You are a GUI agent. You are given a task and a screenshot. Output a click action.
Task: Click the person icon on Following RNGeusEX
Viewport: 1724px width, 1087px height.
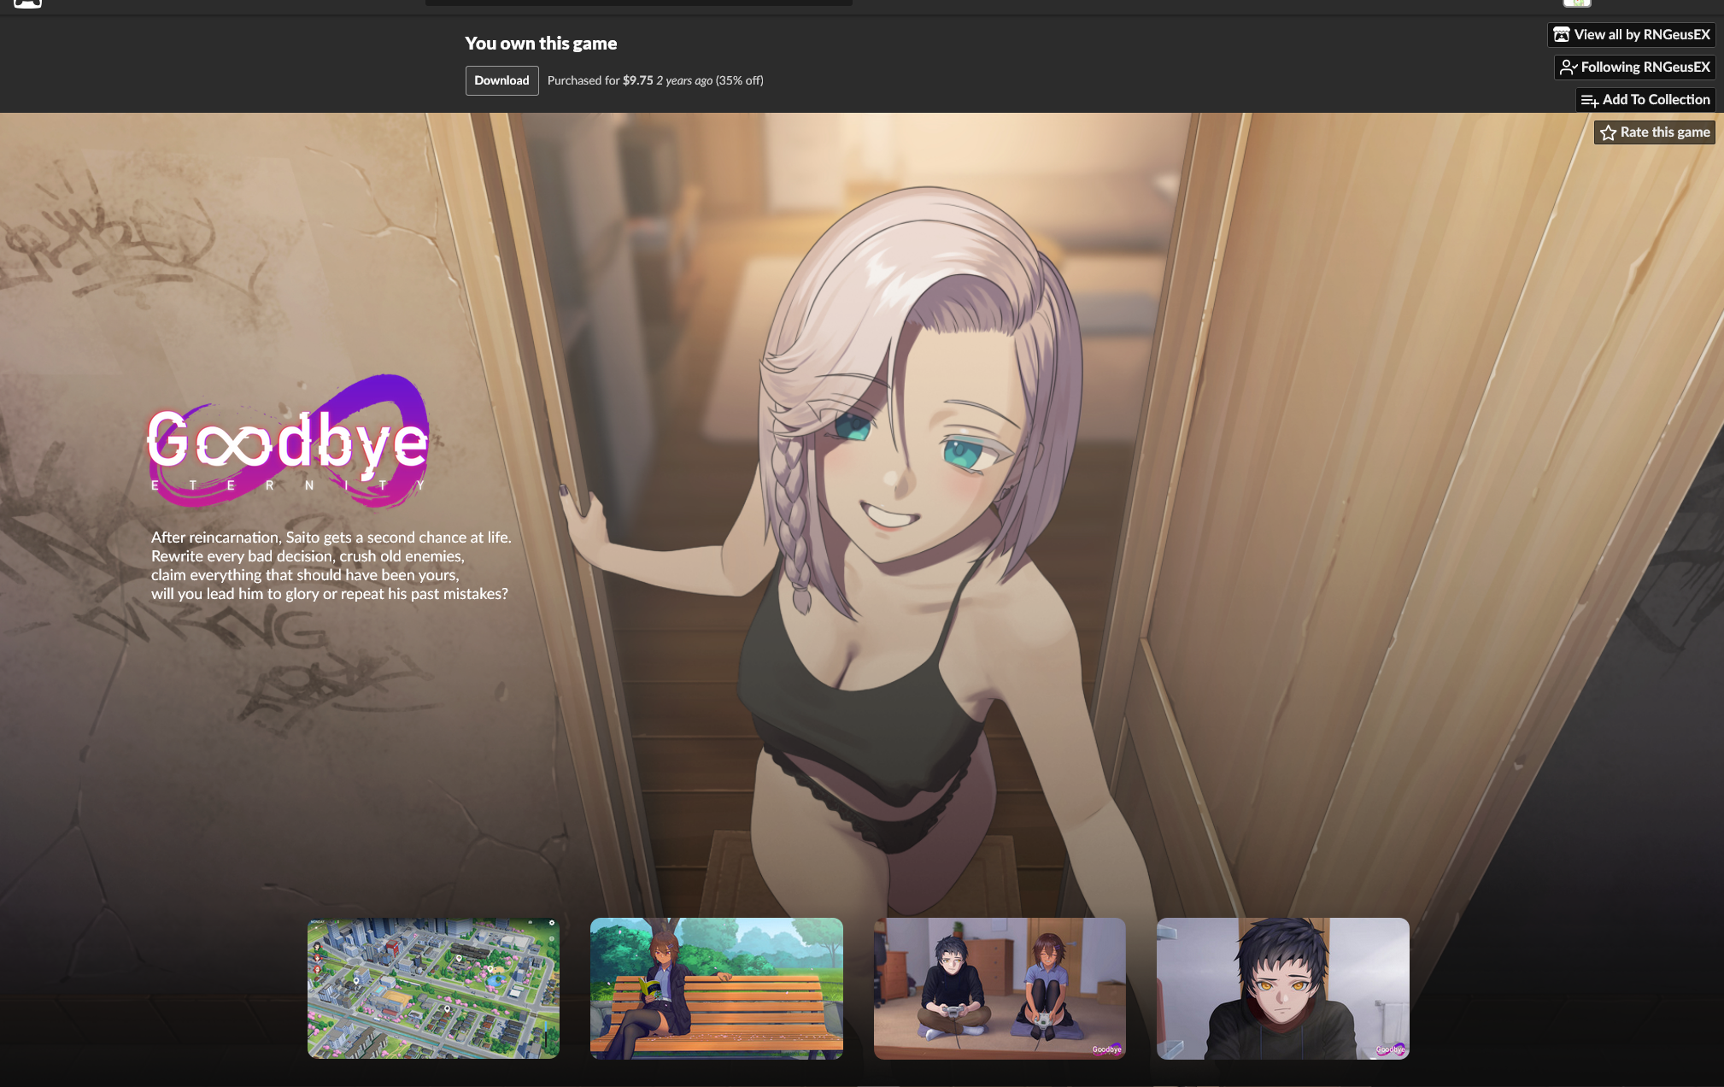1569,68
